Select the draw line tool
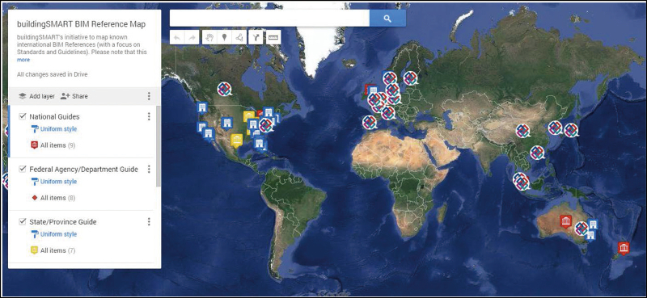647x298 pixels. 239,37
